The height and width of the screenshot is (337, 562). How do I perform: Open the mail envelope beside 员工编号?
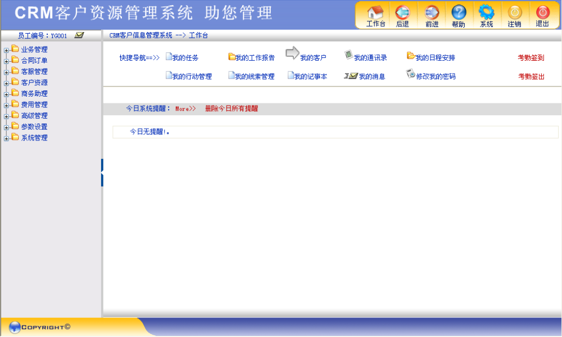tap(79, 35)
